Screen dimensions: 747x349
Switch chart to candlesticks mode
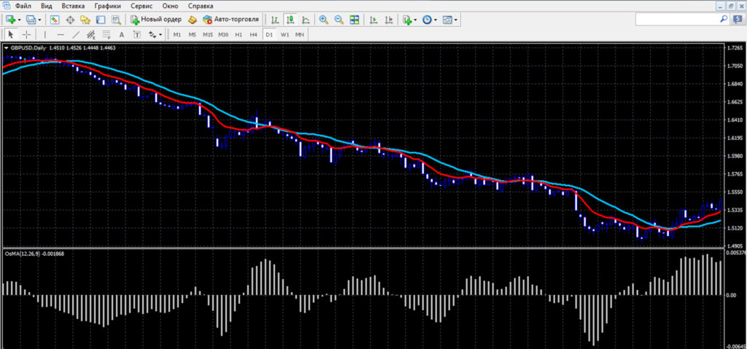290,20
